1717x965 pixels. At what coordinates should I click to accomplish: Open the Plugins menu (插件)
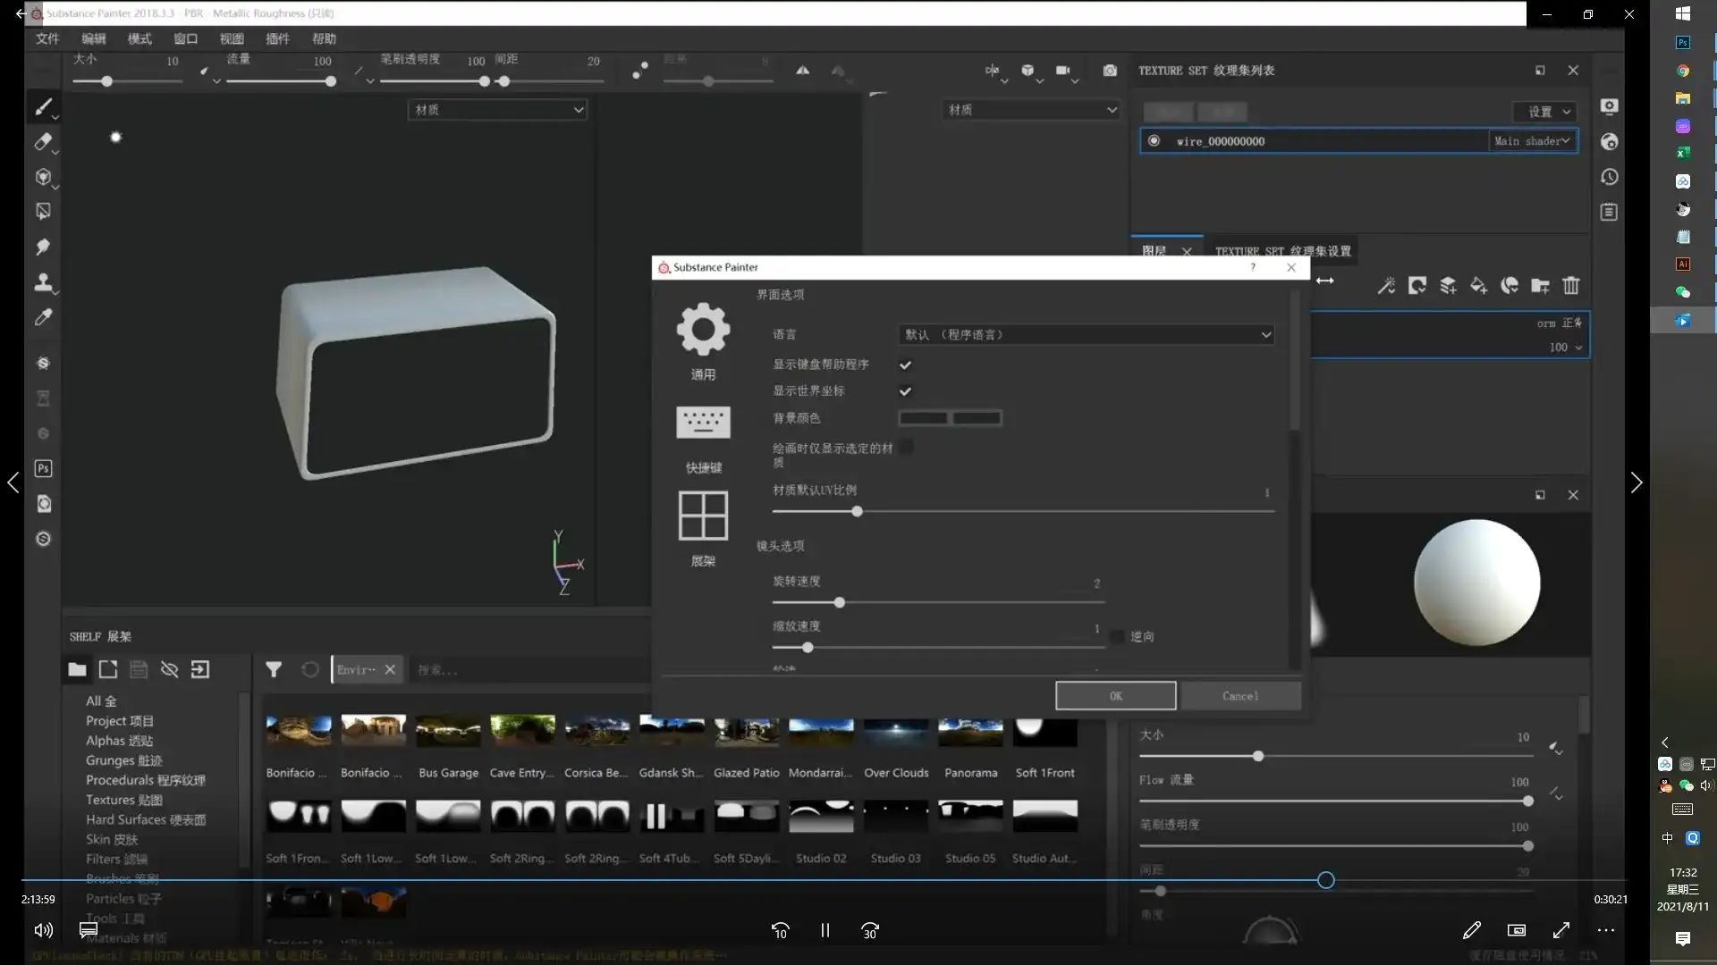(277, 38)
